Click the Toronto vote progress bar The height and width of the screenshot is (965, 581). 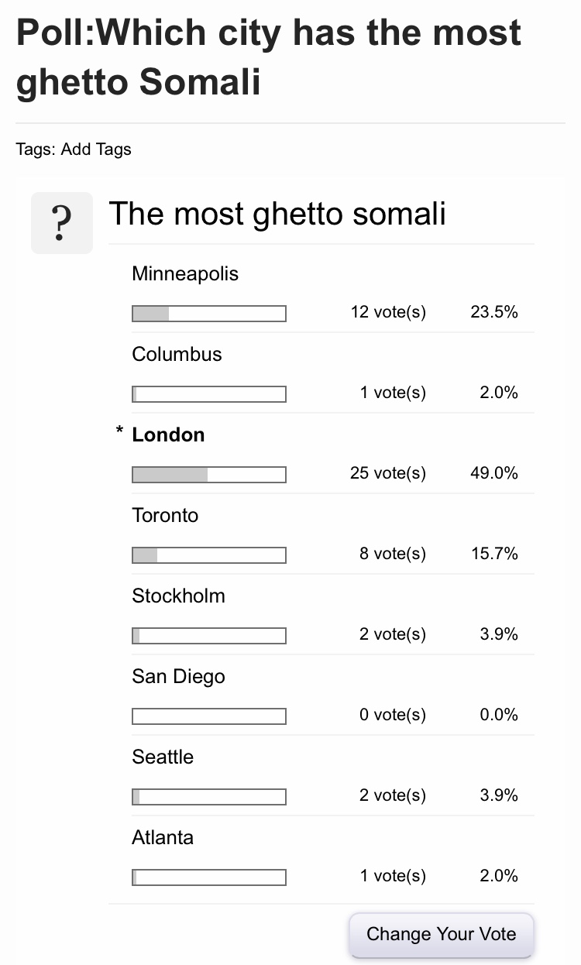pos(209,555)
